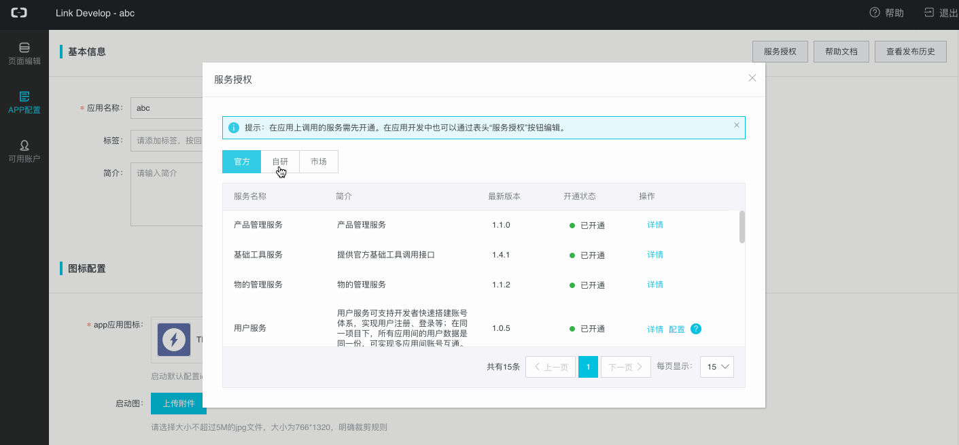Image resolution: width=959 pixels, height=445 pixels.
Task: Click the 基本信息 section heading
Action: coord(87,52)
